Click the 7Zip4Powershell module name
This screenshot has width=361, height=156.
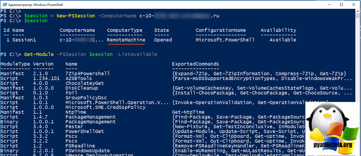point(87,74)
